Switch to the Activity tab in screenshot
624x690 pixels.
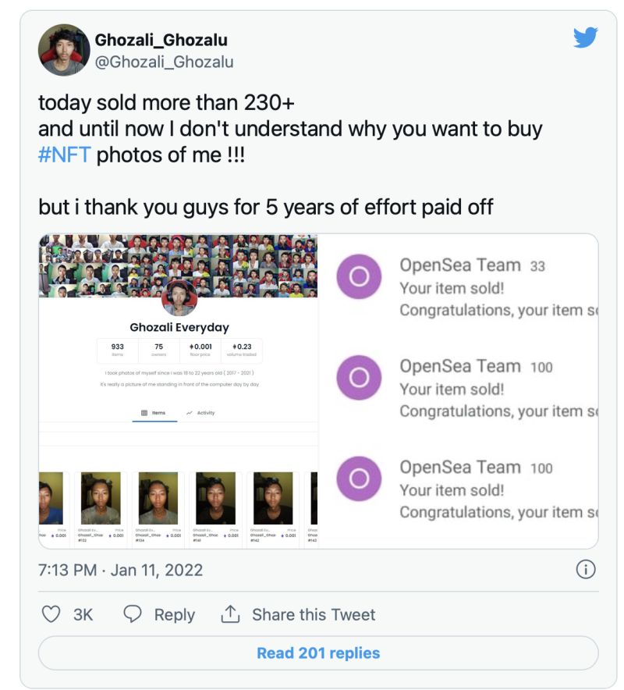pyautogui.click(x=200, y=413)
